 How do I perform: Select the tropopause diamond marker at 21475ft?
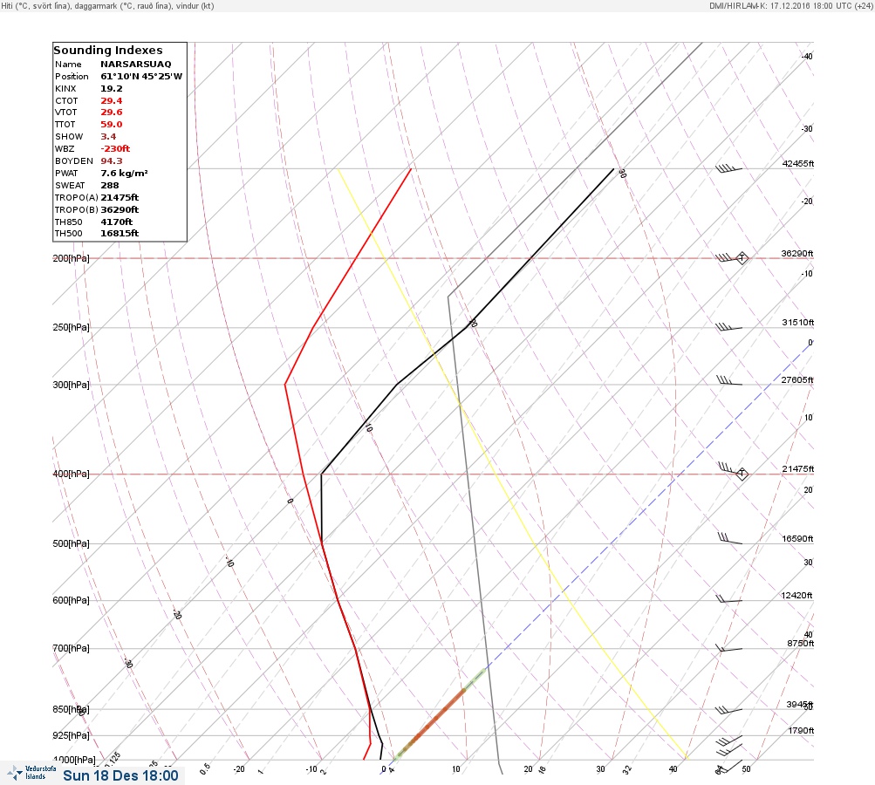pos(742,474)
